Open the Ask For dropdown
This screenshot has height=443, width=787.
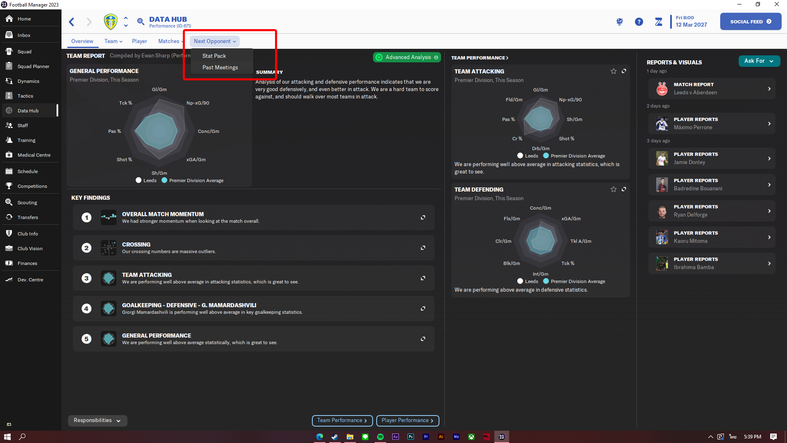tap(759, 61)
